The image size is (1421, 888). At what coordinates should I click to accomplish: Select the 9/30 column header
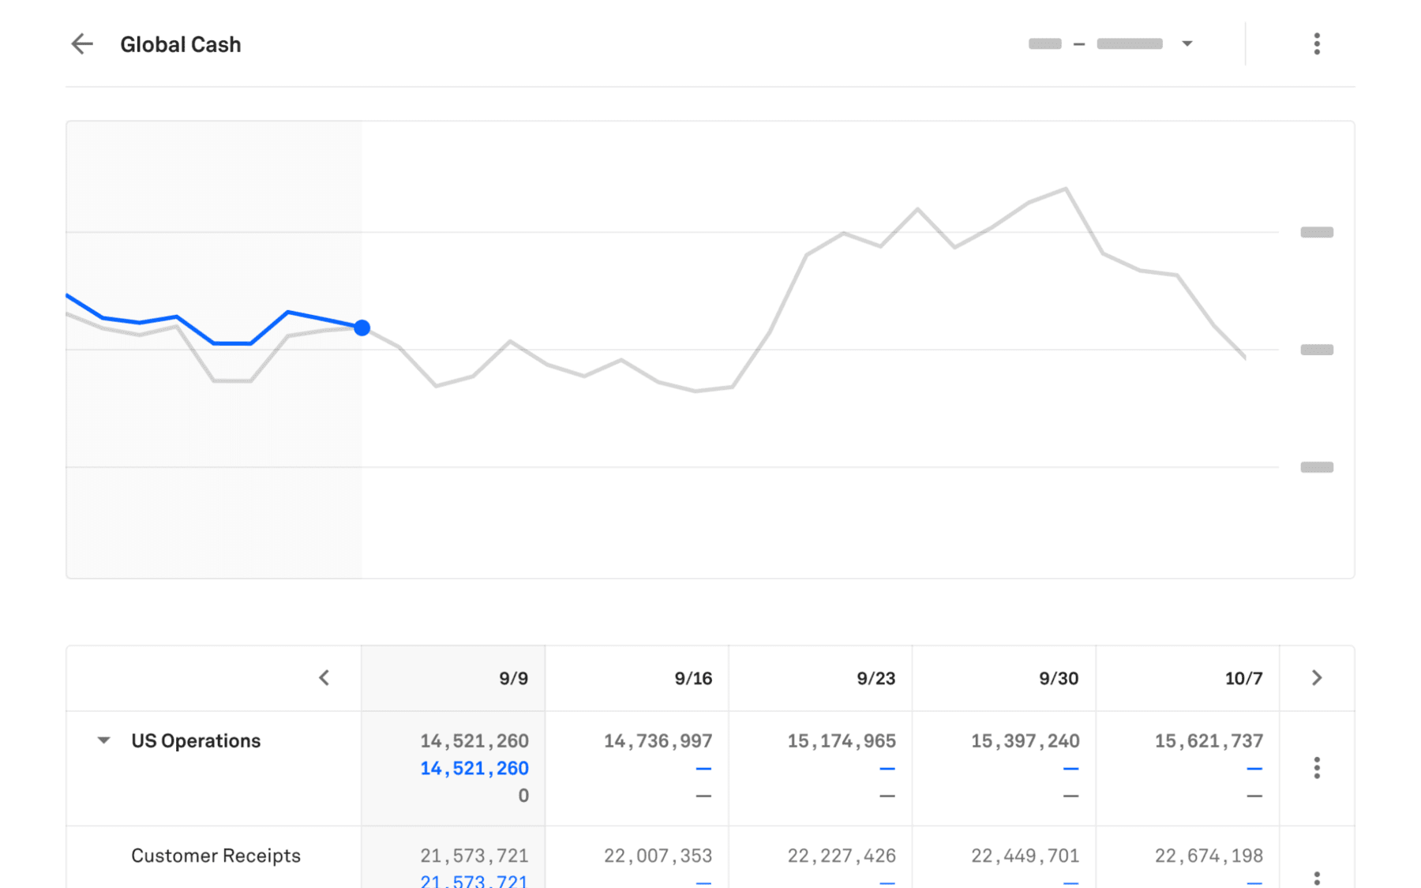[x=1058, y=679]
